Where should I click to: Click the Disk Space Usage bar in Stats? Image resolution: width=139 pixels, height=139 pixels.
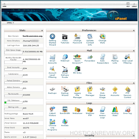(13, 53)
